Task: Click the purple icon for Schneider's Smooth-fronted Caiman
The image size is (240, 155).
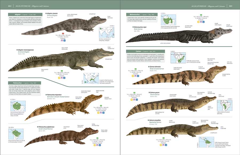Action: (101, 113)
